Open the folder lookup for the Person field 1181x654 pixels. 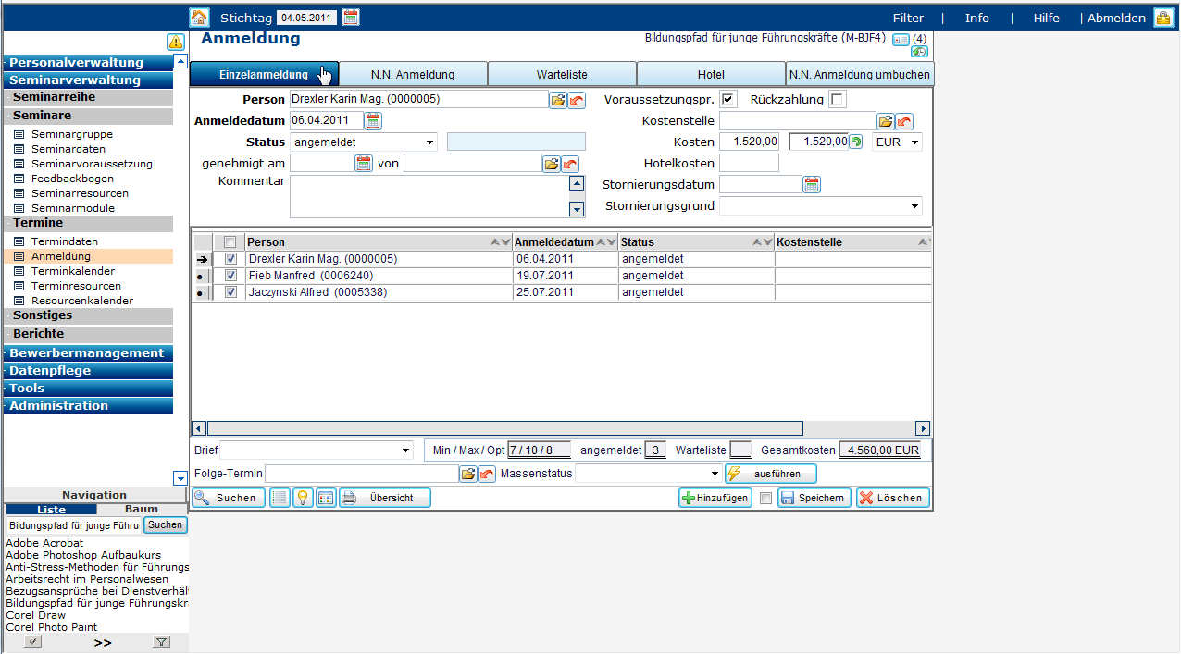pos(558,100)
